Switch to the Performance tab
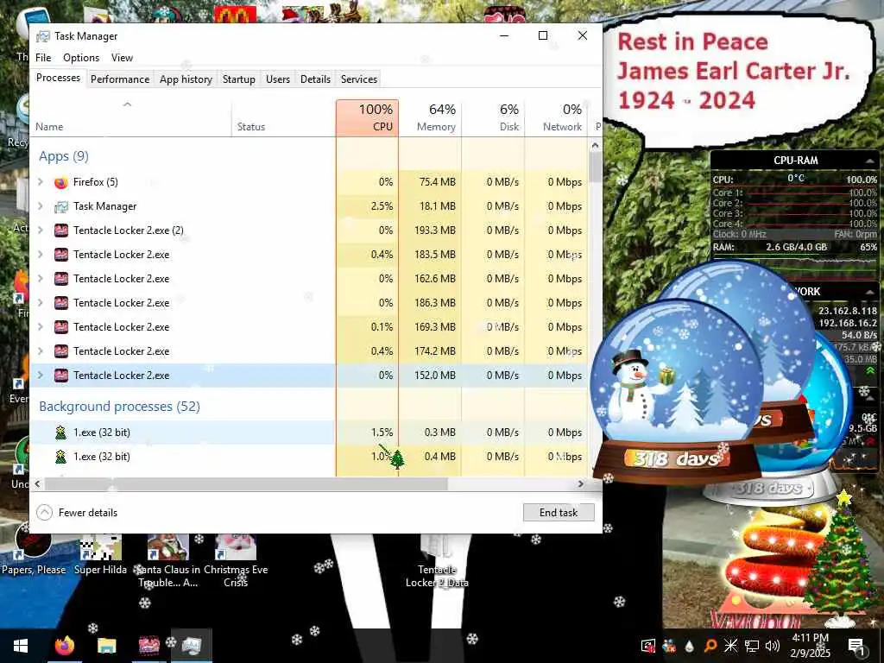 click(x=120, y=79)
